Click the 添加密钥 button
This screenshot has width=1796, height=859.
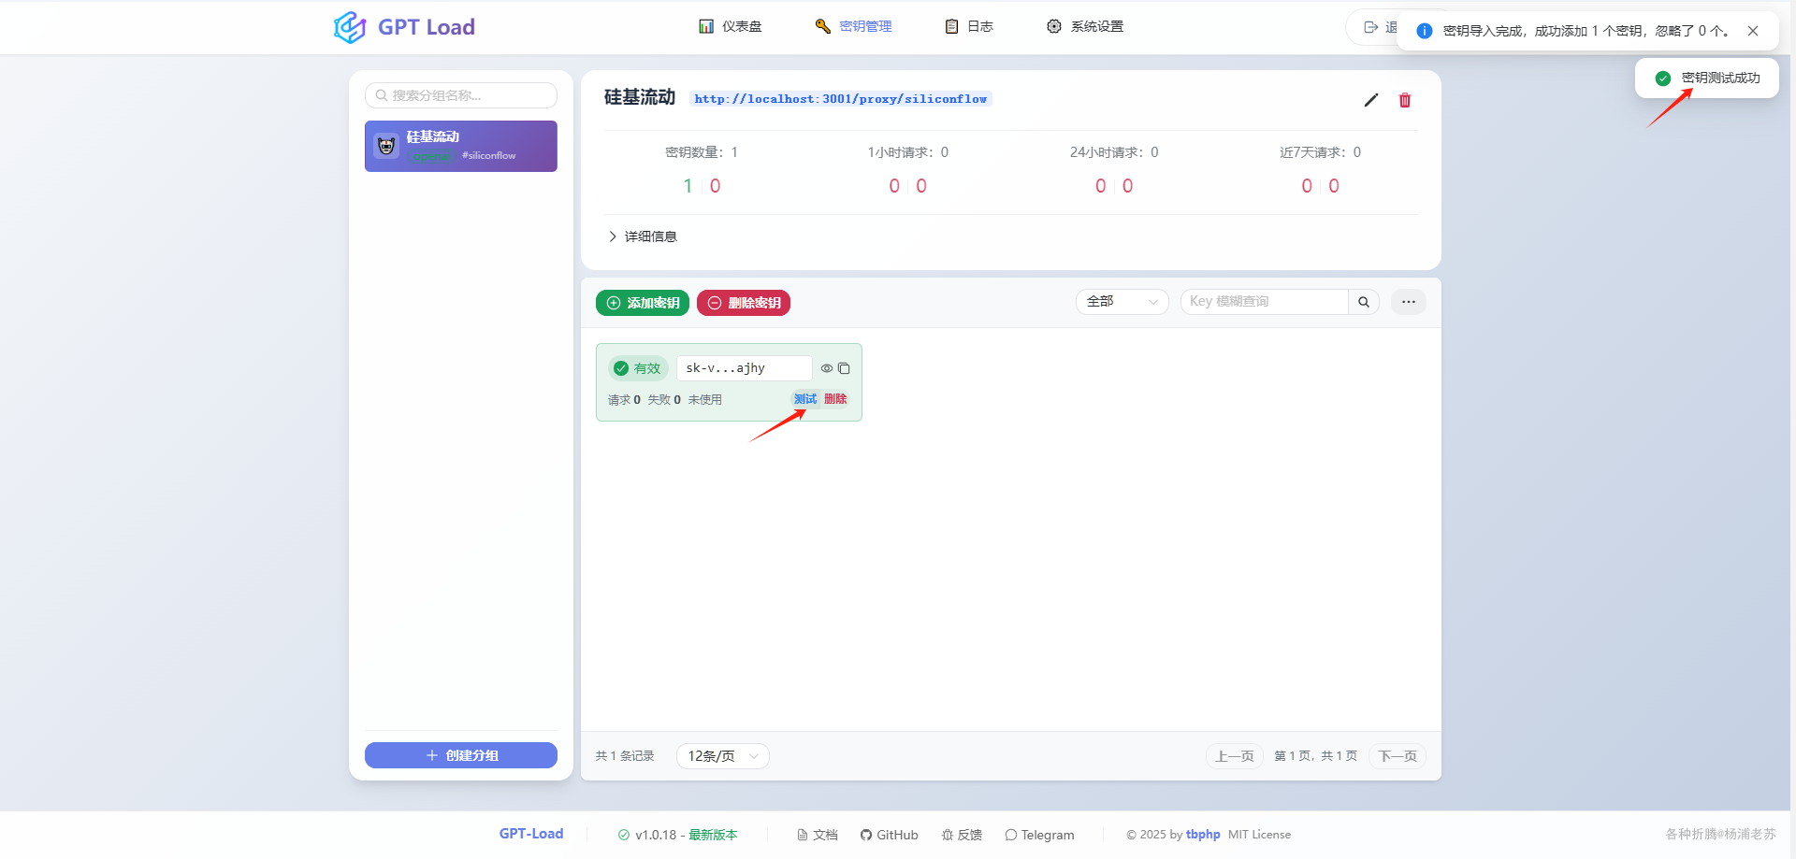pyautogui.click(x=642, y=302)
